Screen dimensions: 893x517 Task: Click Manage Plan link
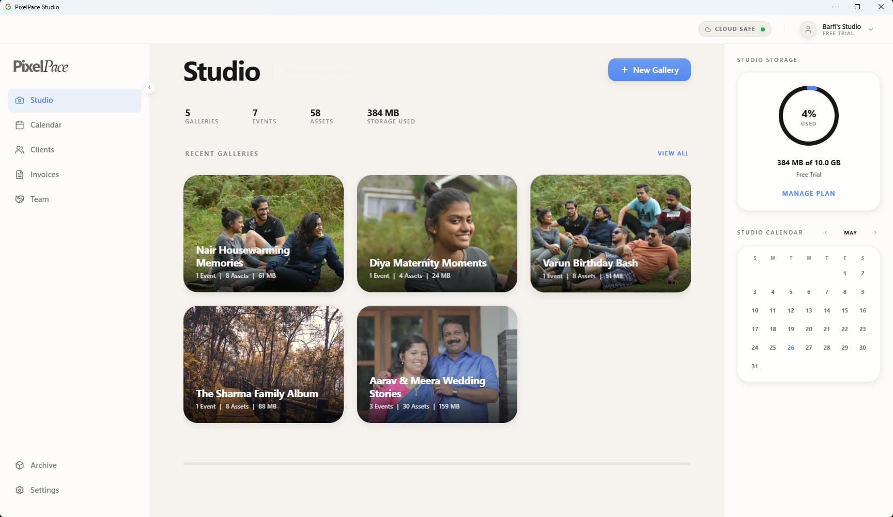808,194
